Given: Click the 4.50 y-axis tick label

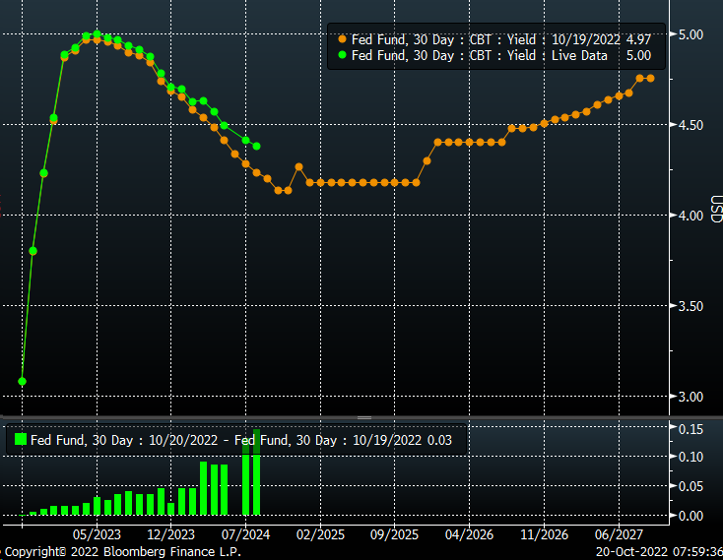Looking at the screenshot, I should coord(690,125).
